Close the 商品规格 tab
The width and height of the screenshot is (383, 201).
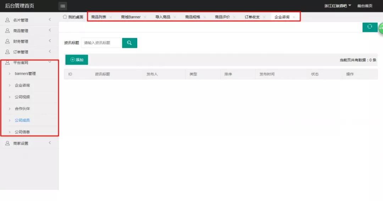click(205, 17)
